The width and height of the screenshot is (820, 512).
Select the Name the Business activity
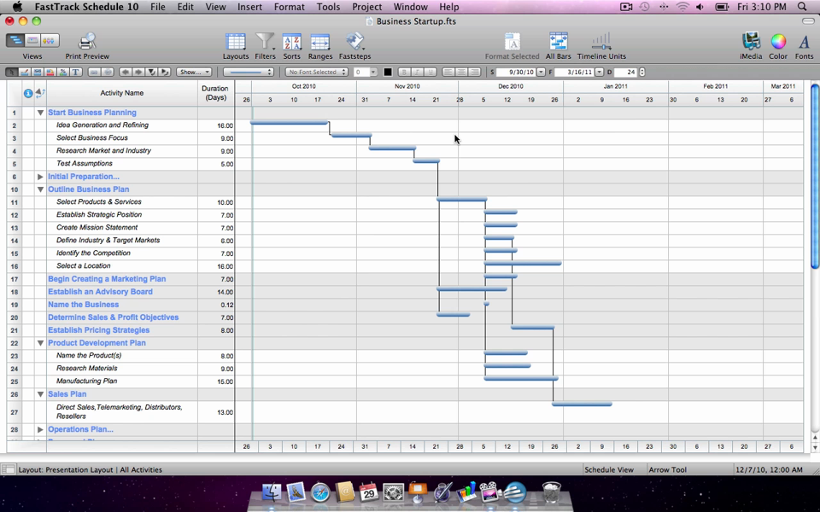pyautogui.click(x=83, y=305)
